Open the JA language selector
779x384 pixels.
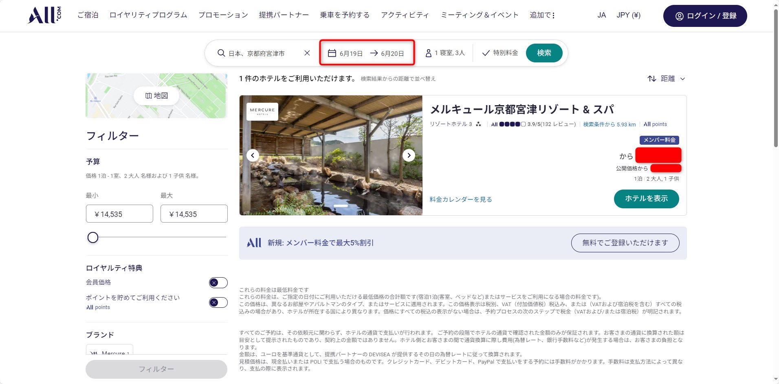point(601,15)
